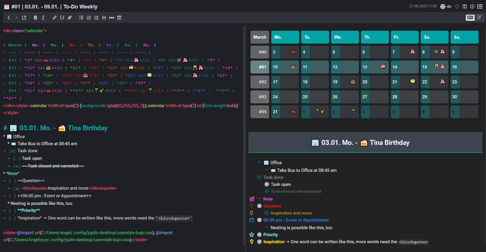Open note in external editor

coord(24,18)
